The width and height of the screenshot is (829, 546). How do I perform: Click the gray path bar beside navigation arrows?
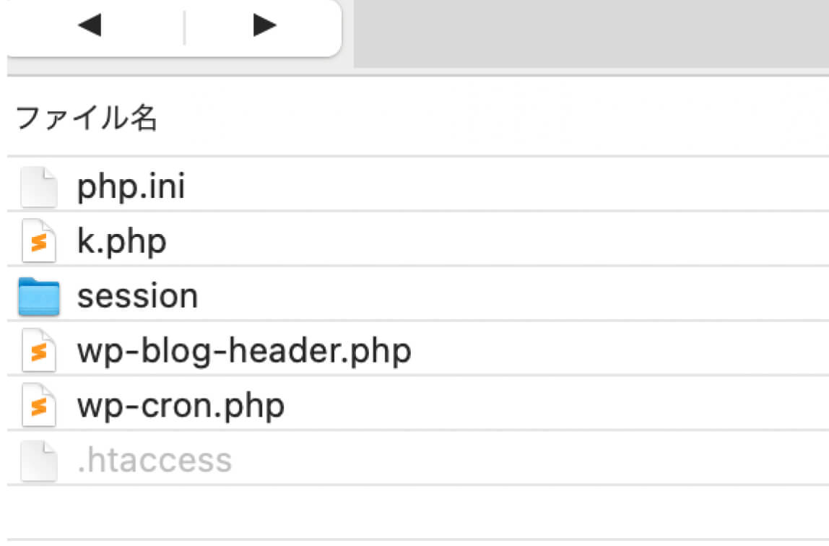591,33
